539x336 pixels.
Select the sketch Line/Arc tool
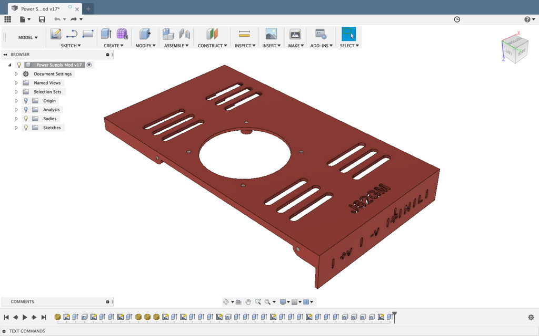(x=72, y=34)
